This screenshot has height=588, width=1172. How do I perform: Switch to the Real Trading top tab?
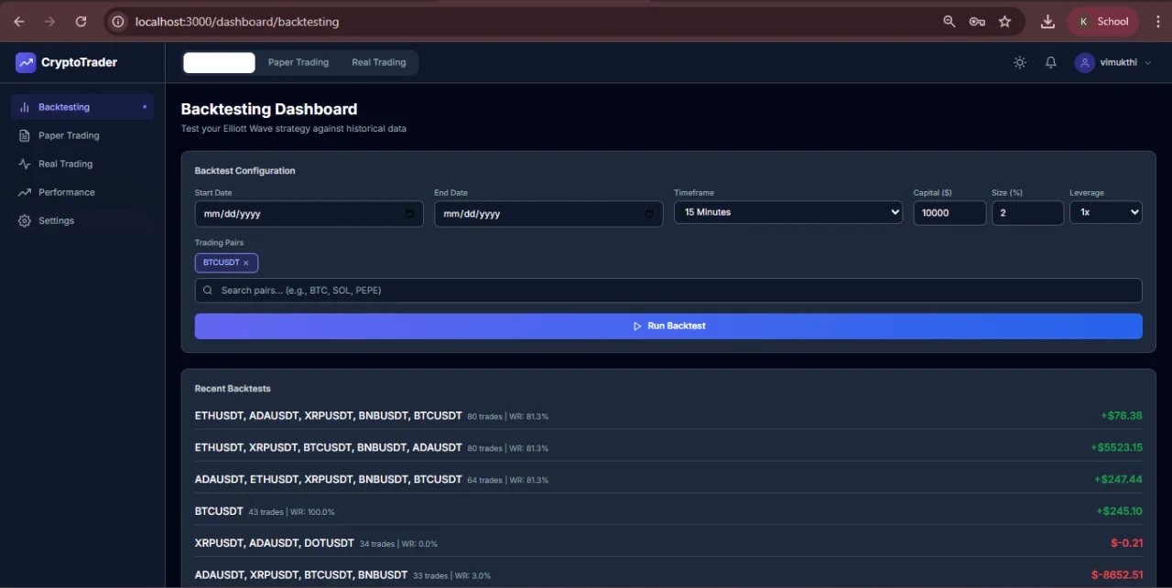[x=379, y=62]
